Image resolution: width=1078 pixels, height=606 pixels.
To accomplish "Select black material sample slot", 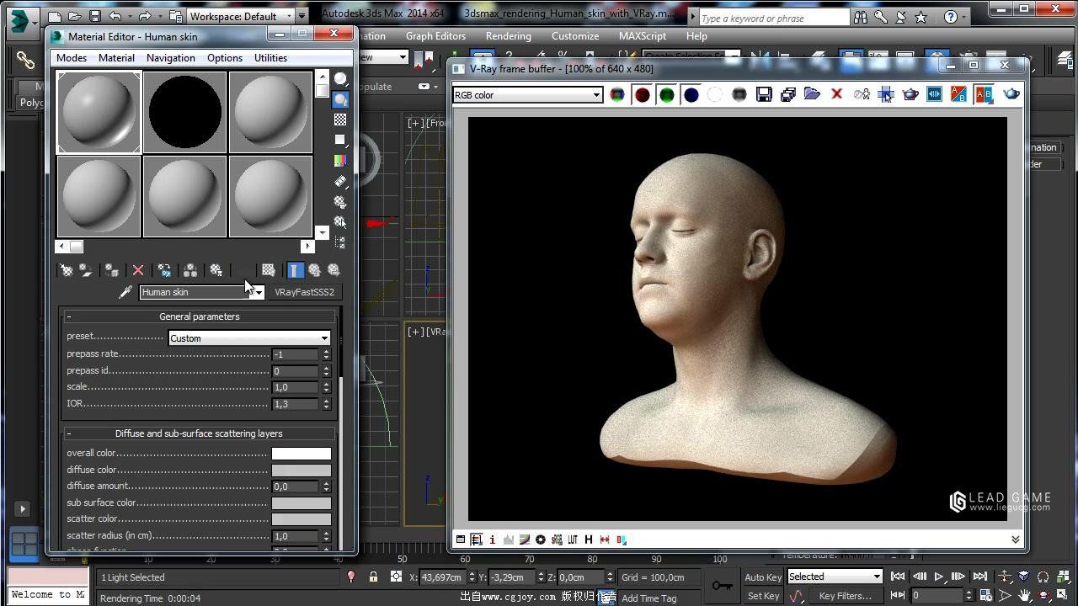I will pyautogui.click(x=184, y=112).
